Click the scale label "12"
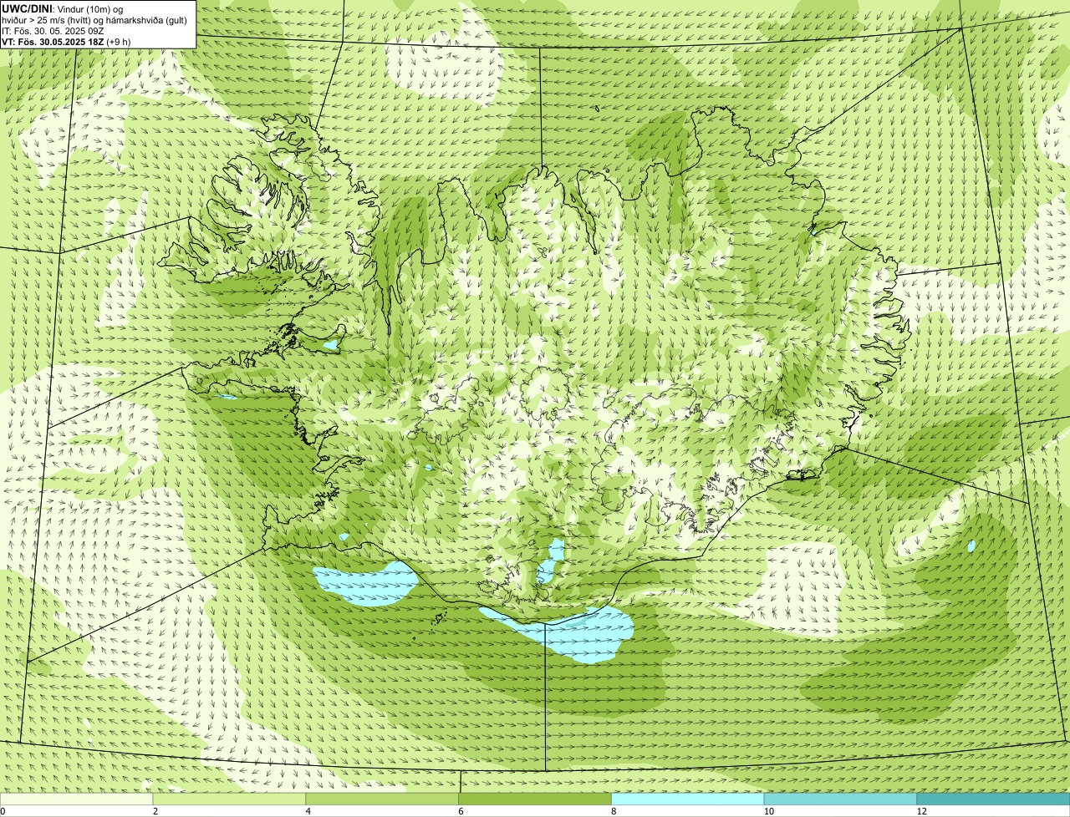 pos(921,811)
